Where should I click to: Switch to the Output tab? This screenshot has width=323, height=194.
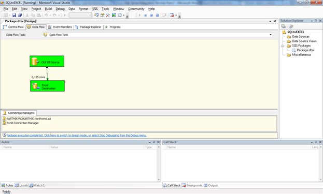[210, 185]
